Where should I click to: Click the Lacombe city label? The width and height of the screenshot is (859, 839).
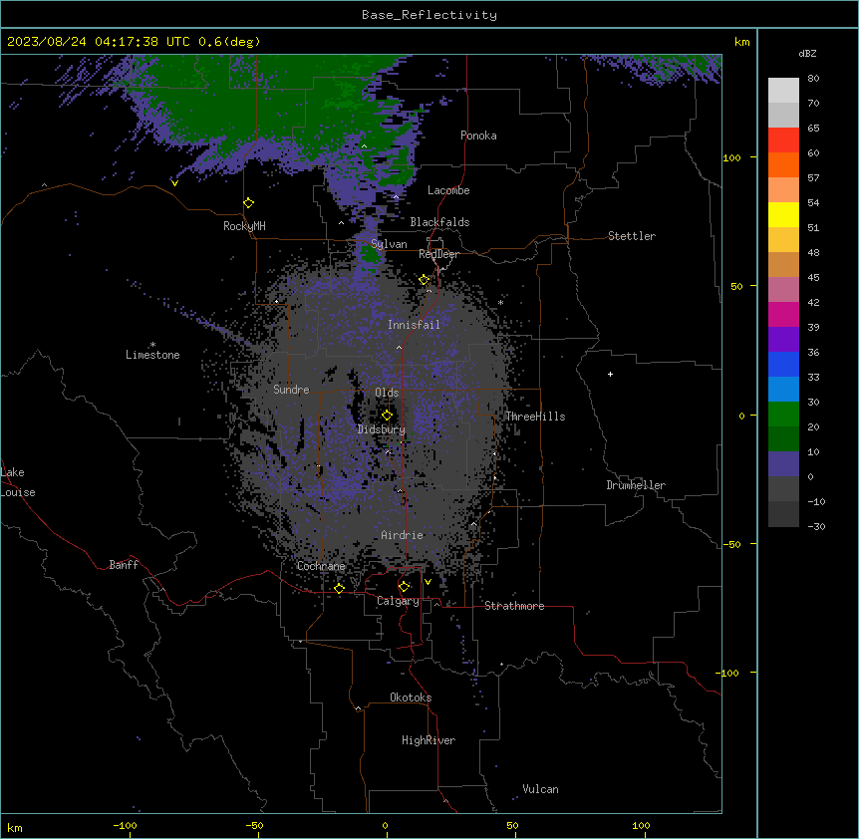[x=448, y=190]
